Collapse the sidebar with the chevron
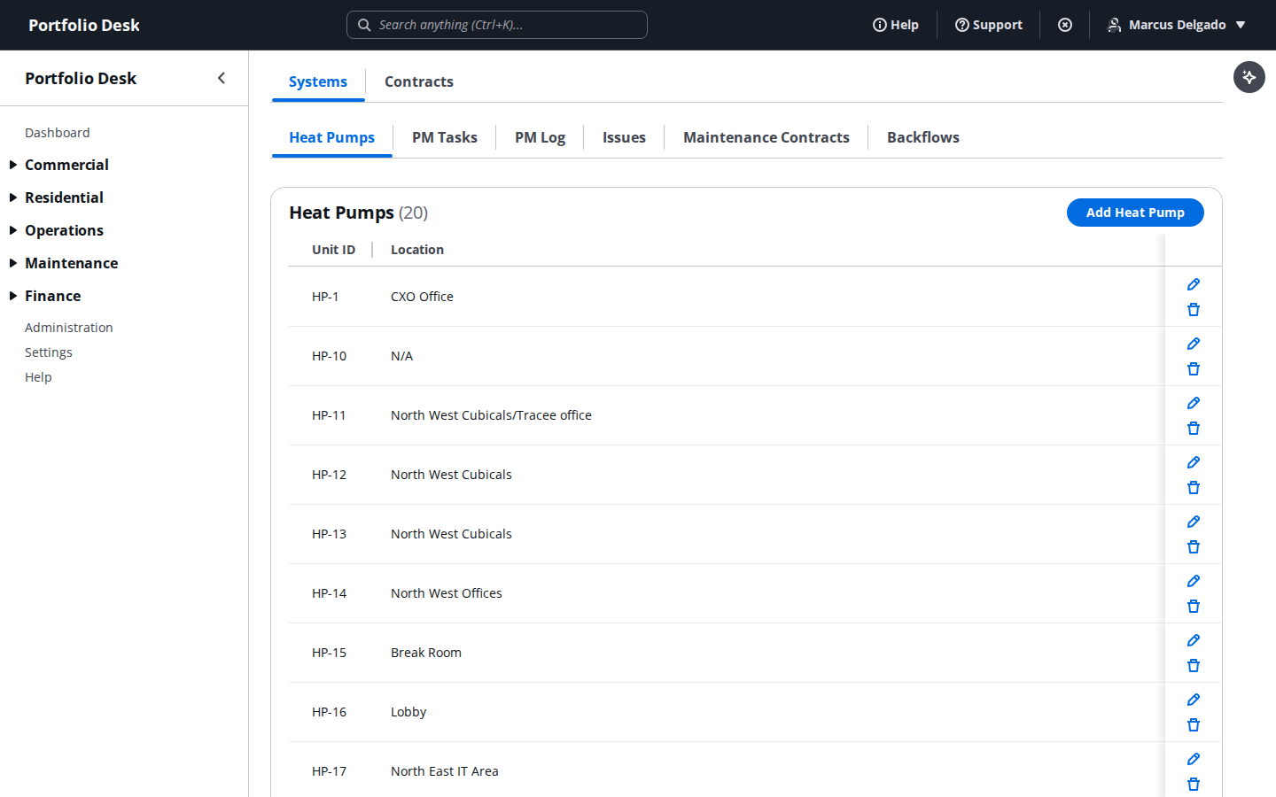The width and height of the screenshot is (1276, 797). [x=222, y=78]
